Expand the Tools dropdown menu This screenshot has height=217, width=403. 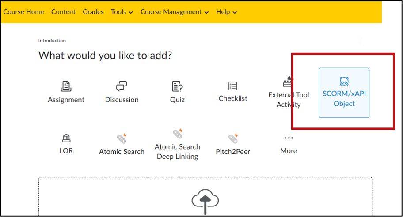122,12
